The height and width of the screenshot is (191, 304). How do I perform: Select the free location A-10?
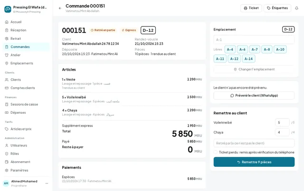[x=280, y=49]
